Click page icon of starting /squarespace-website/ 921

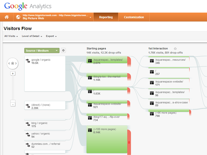[x=90, y=105]
